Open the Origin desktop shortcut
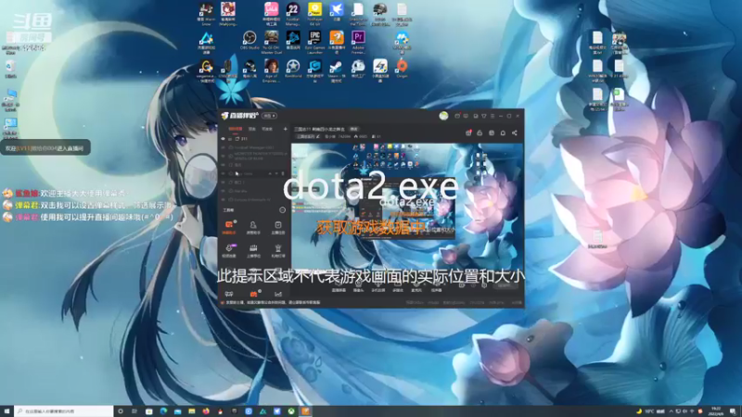This screenshot has height=417, width=742. pyautogui.click(x=402, y=69)
